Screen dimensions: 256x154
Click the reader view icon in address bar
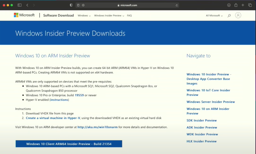78,5
